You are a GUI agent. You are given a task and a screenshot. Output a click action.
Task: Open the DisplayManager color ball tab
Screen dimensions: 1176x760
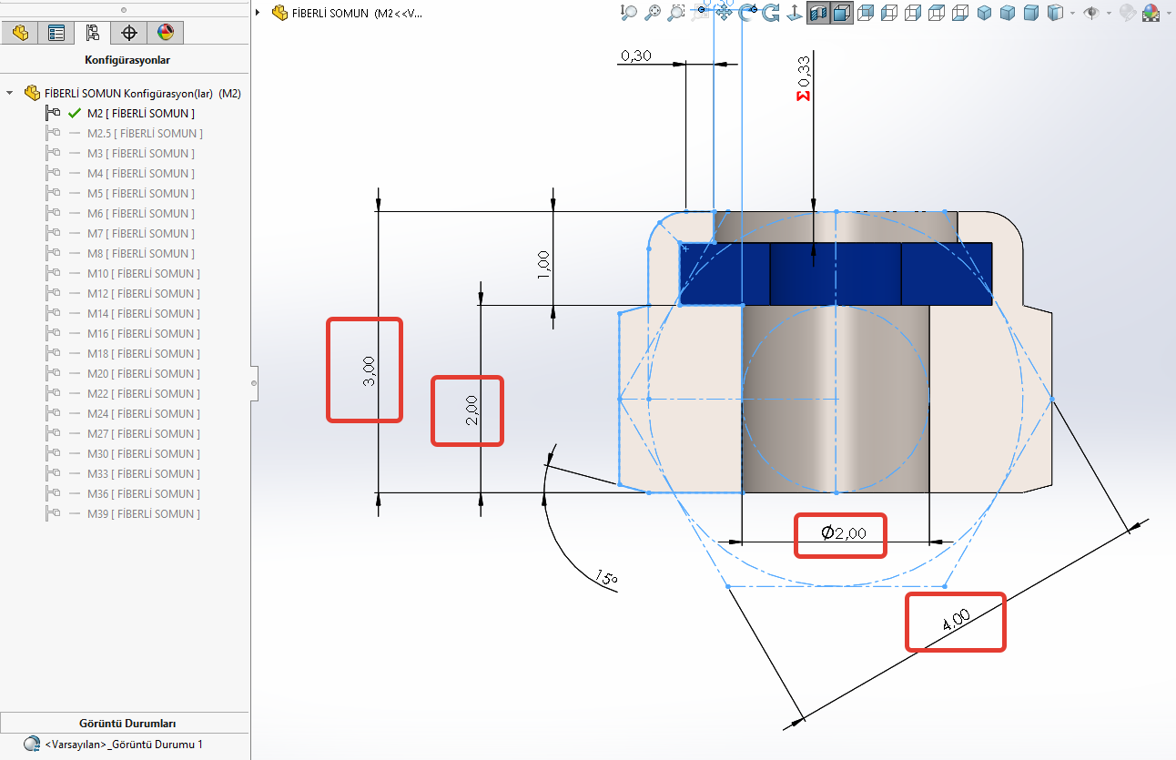pyautogui.click(x=165, y=34)
